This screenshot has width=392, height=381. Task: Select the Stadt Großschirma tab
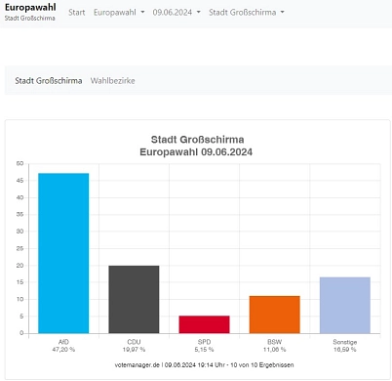click(x=49, y=81)
